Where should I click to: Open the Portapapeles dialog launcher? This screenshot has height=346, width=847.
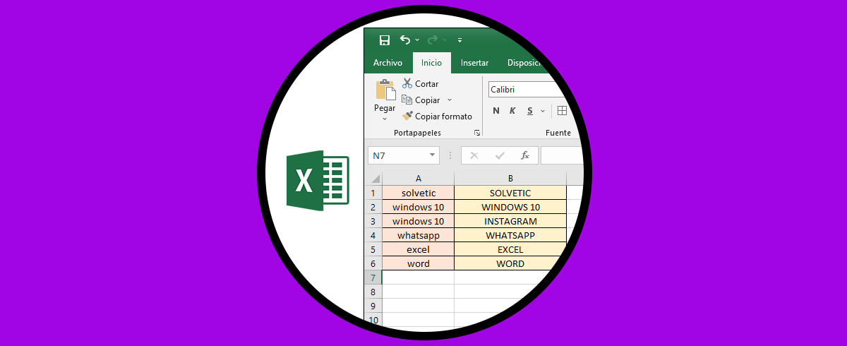click(477, 133)
